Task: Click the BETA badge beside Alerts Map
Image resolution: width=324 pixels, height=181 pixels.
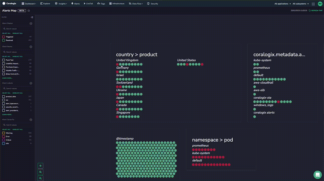Action: tap(22, 11)
